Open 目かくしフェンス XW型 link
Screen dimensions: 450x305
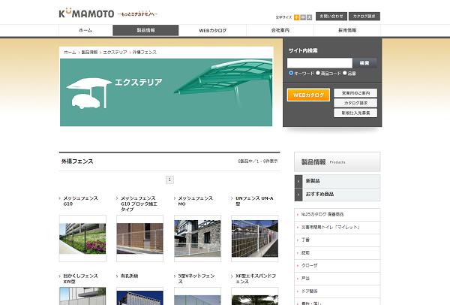(80, 279)
